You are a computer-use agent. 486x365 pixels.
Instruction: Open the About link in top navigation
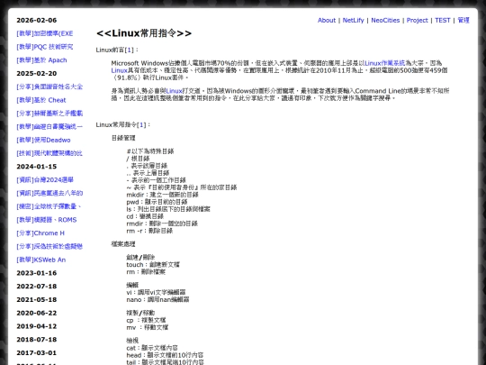tap(327, 20)
